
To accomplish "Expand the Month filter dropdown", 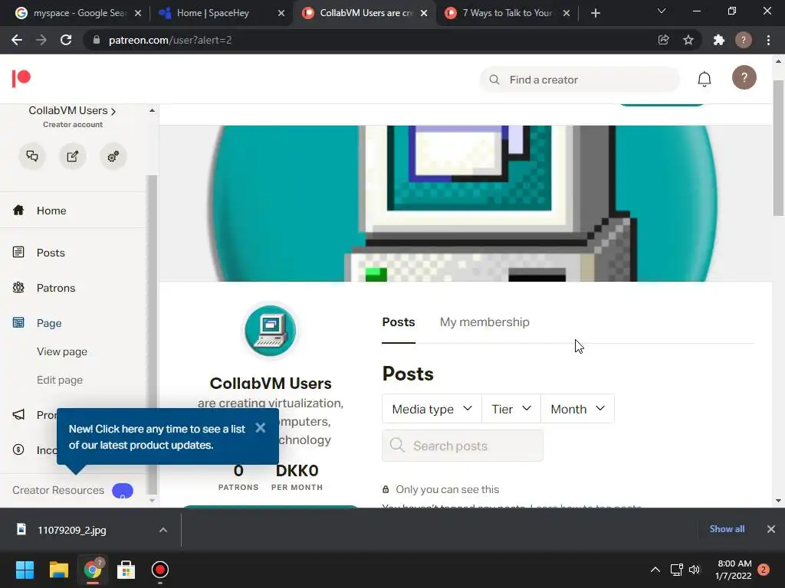I will coord(577,409).
